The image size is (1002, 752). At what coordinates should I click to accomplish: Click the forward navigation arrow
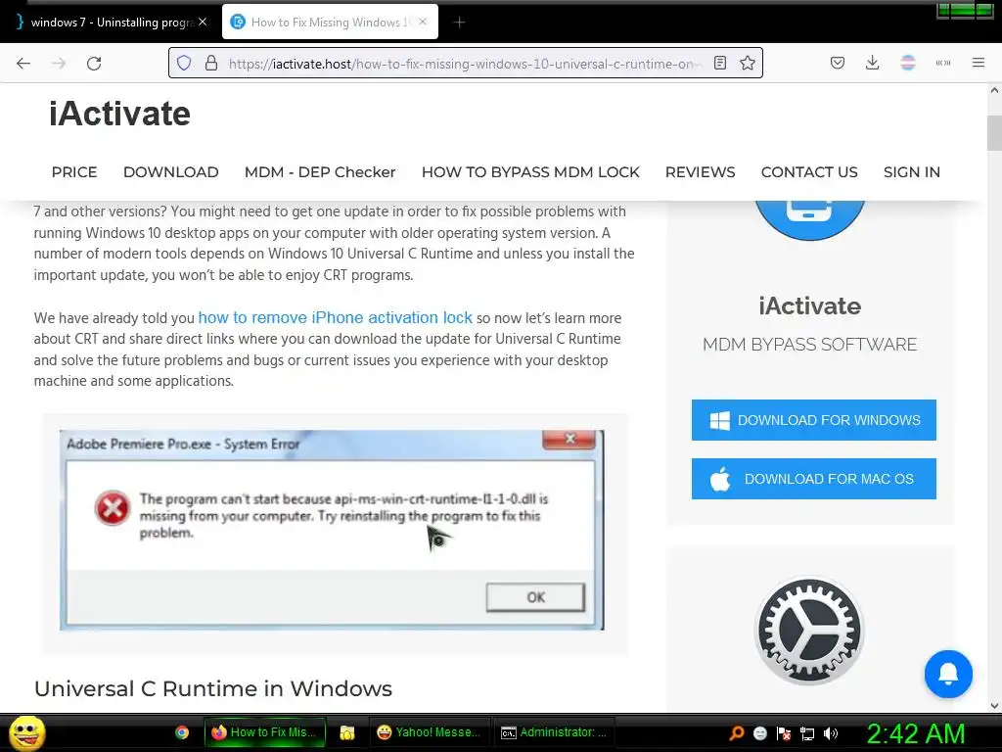pyautogui.click(x=59, y=64)
